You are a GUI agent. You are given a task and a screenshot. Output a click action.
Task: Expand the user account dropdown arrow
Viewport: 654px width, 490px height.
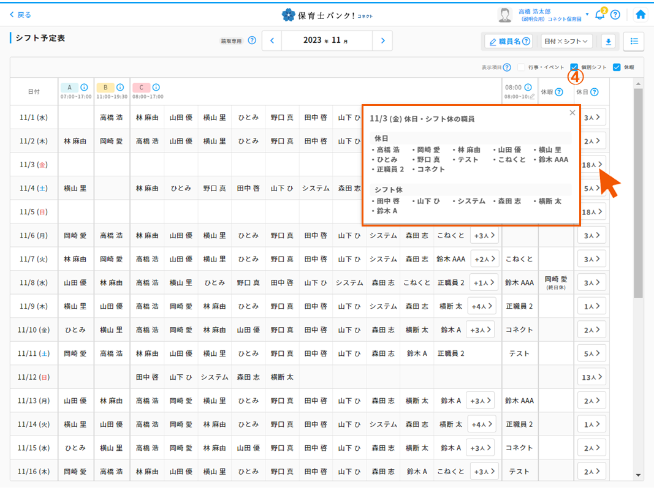click(x=587, y=14)
